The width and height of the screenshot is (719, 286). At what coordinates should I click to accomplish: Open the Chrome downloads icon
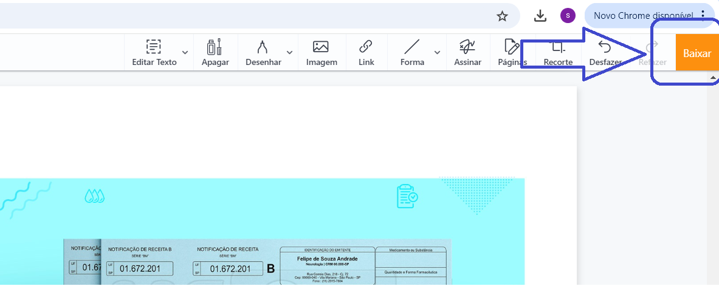click(540, 16)
